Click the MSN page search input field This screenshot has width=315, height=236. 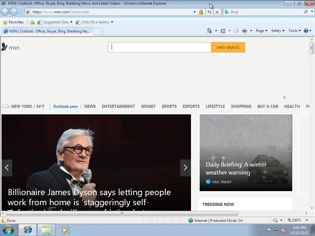tap(160, 47)
